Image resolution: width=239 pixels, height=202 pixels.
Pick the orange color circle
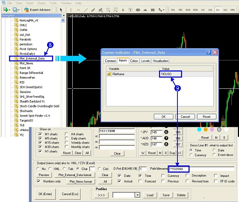click(206, 130)
